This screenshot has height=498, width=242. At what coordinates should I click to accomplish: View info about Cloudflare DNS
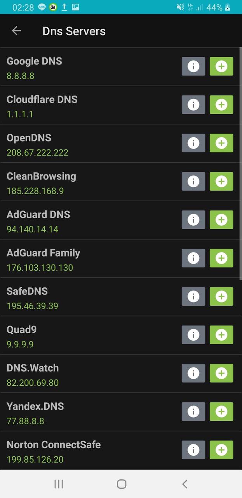point(193,104)
